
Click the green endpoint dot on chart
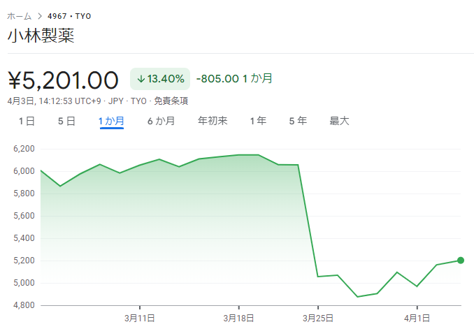coord(461,261)
